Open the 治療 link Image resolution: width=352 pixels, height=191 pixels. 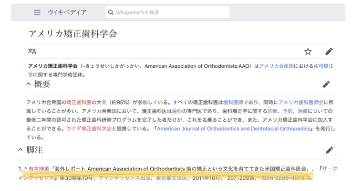(302, 111)
